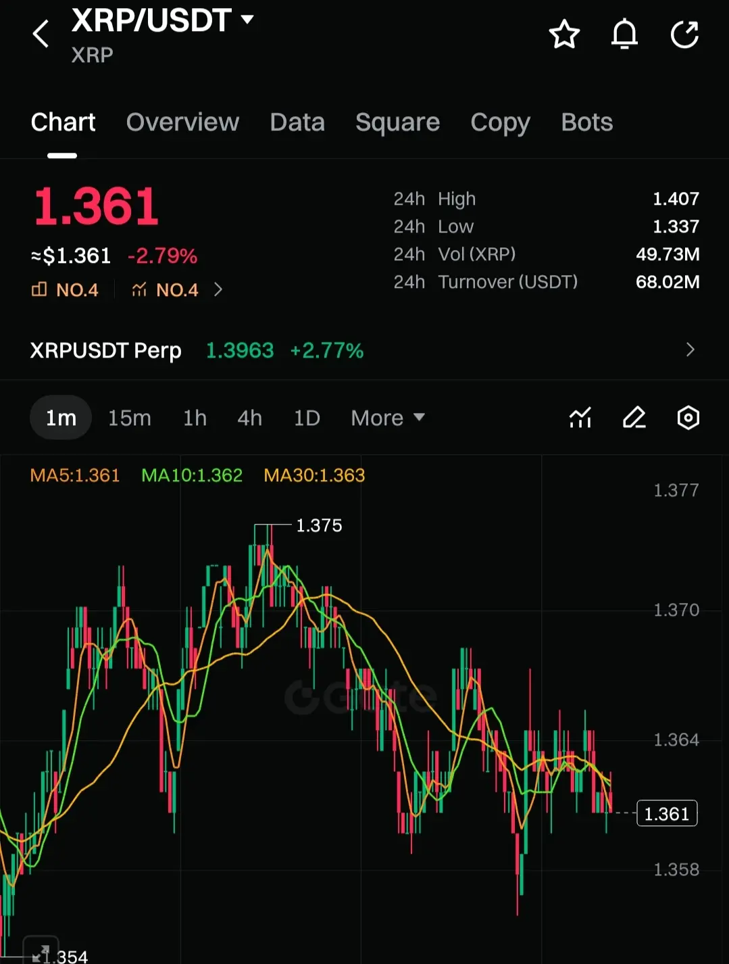Viewport: 729px width, 964px height.
Task: Select the 1m timeframe
Action: click(61, 418)
